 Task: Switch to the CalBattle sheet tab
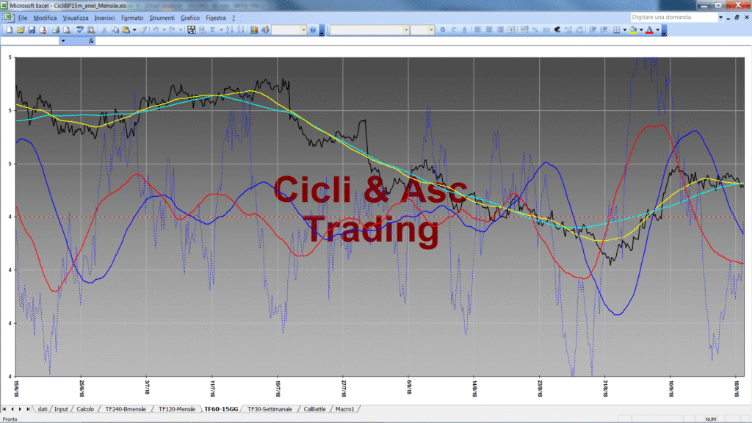point(314,409)
